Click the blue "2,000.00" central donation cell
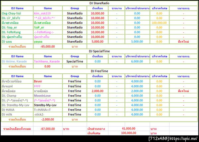This screenshot has width=199, height=142. pos(137,91)
